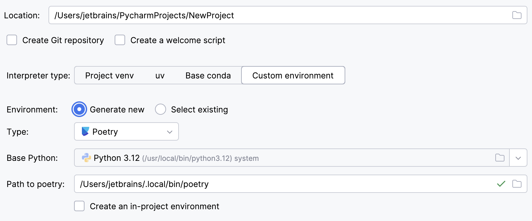Switch to Project venv interpreter type
532x221 pixels.
point(109,76)
